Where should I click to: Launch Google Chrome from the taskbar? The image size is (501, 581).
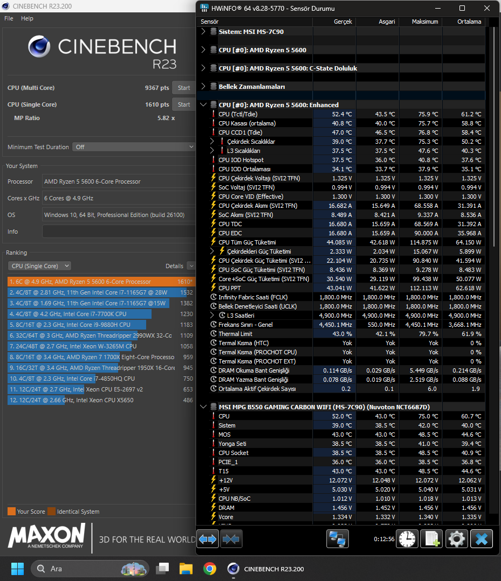[x=210, y=569]
